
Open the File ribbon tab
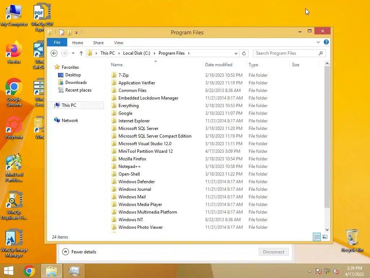coord(57,42)
